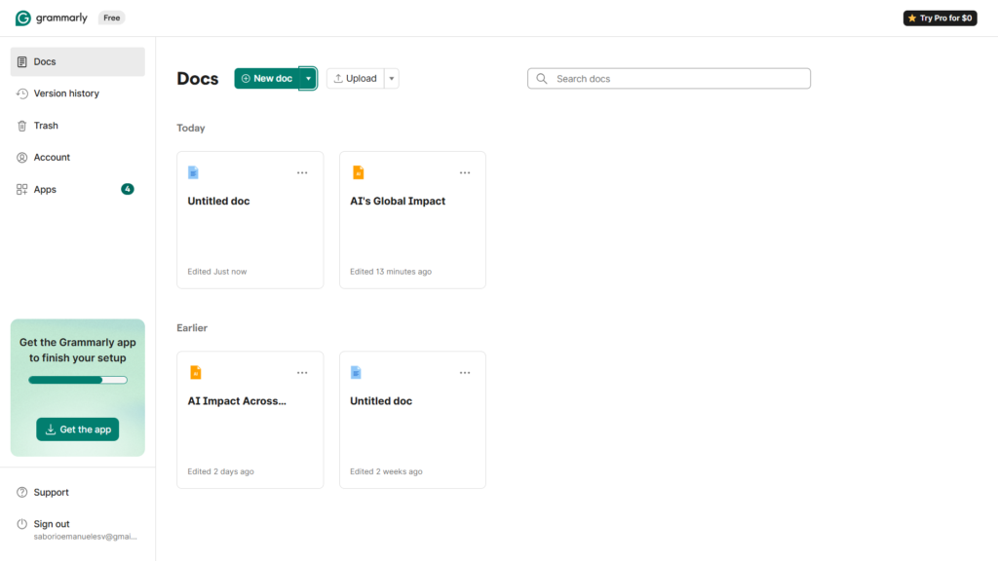The image size is (998, 561).
Task: Open more options for Untitled doc edited 2 weeks ago
Action: point(465,373)
